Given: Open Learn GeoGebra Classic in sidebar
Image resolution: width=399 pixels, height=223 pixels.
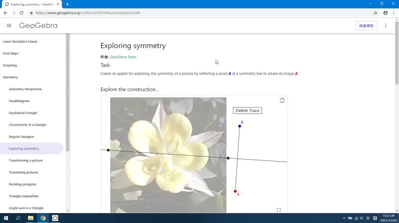Looking at the screenshot, I should tap(20, 41).
